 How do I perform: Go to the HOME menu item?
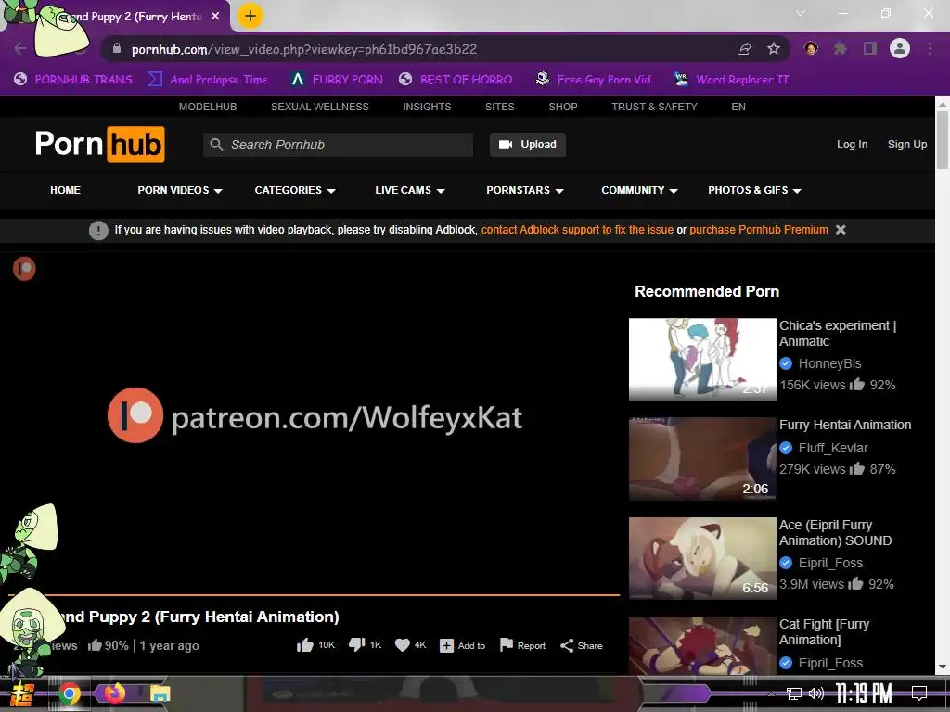point(66,190)
